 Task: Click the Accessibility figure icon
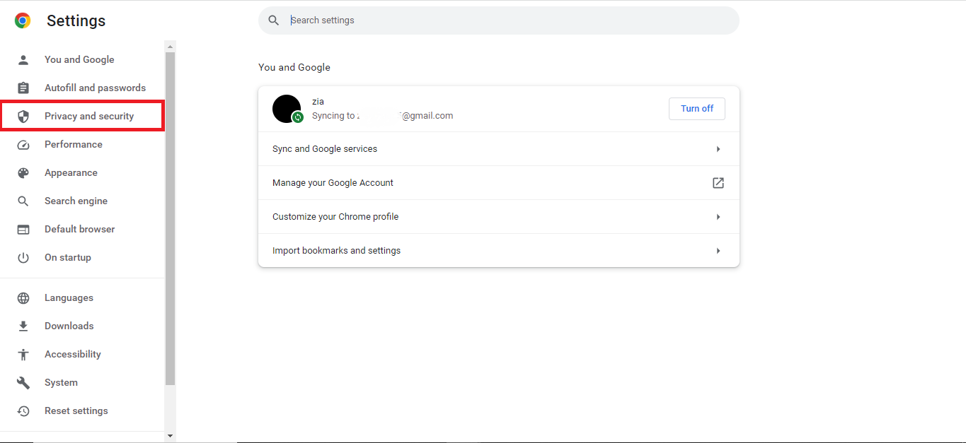(23, 355)
